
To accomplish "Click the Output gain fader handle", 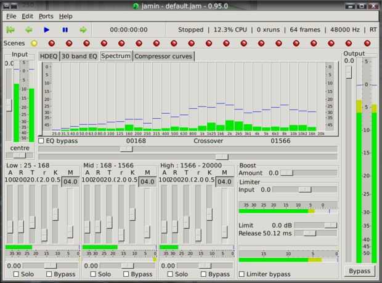I will (349, 72).
